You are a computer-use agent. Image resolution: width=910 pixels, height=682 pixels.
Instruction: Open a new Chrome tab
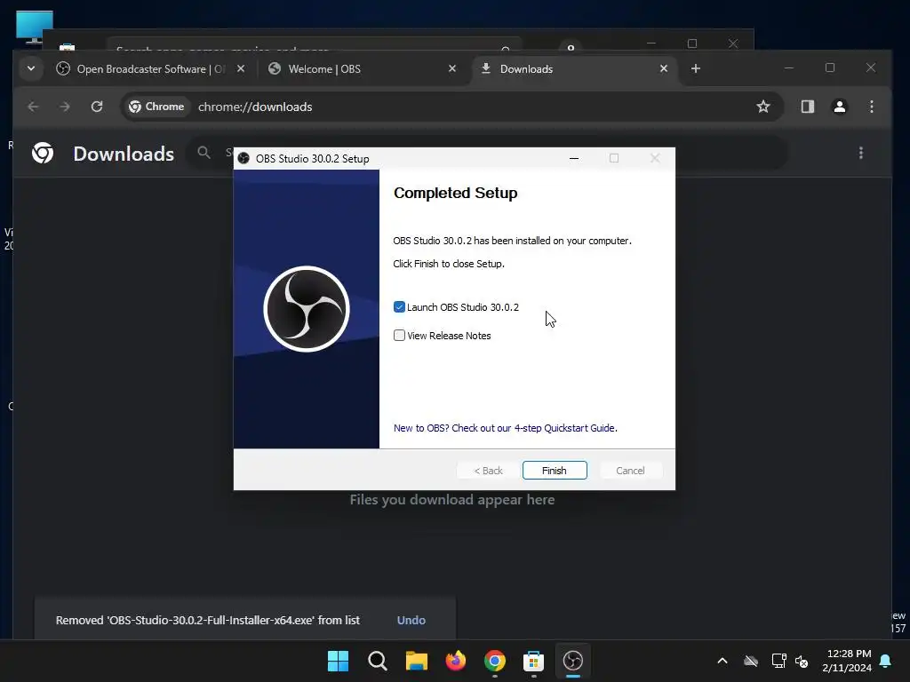695,69
